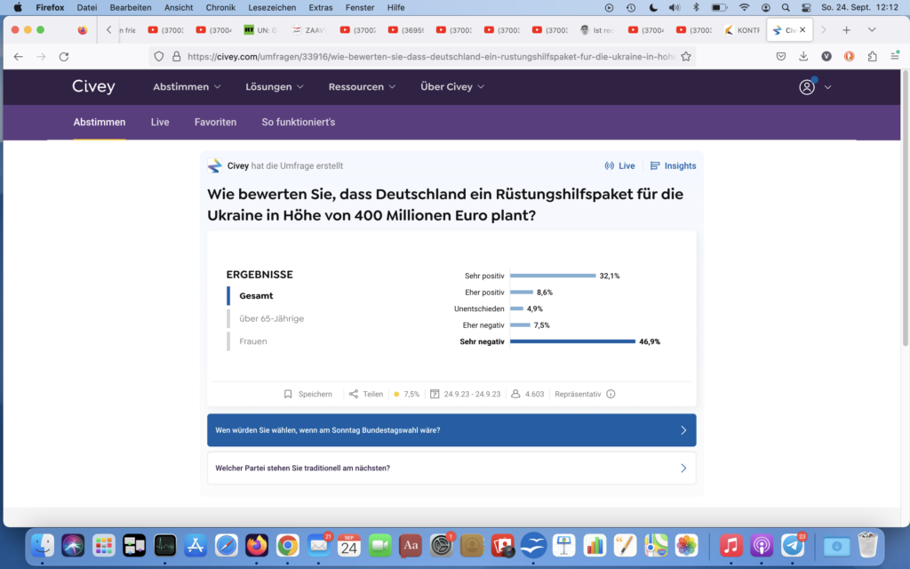Viewport: 910px width, 569px height.
Task: Expand the Über Civey dropdown
Action: (452, 87)
